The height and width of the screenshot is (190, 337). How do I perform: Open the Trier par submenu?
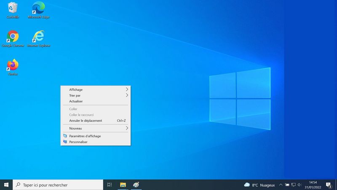click(x=96, y=95)
